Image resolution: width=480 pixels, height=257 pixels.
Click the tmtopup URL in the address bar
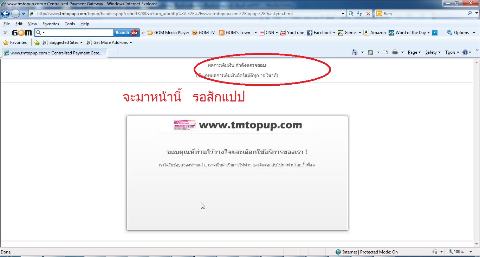coord(165,14)
